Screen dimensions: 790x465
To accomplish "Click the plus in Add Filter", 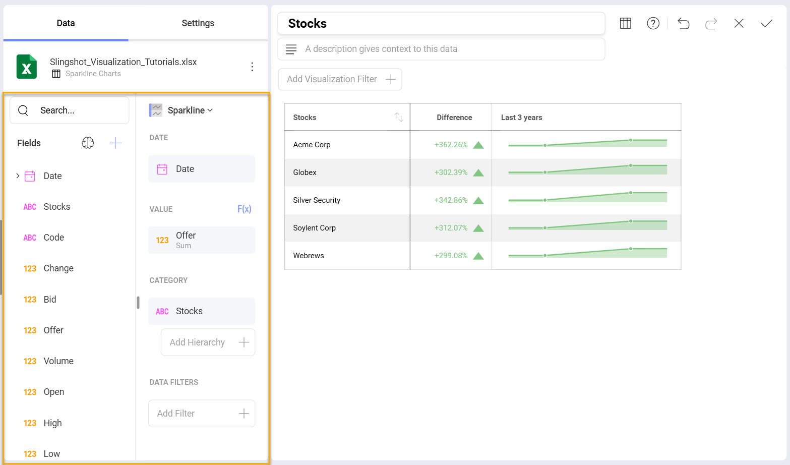I will (x=244, y=414).
